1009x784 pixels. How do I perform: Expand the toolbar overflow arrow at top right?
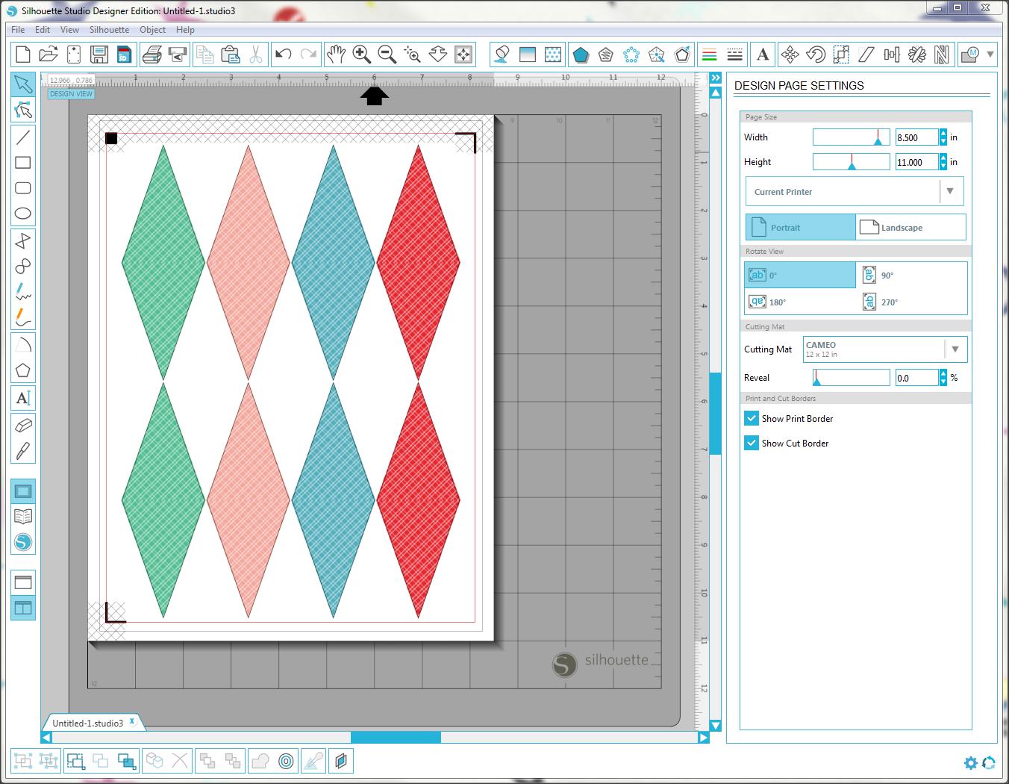(990, 54)
